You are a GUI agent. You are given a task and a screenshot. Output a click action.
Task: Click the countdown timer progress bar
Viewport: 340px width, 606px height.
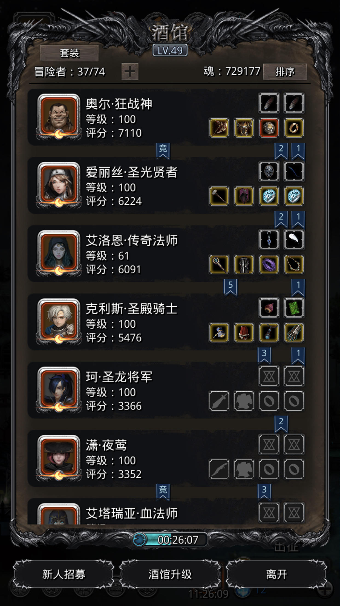170,540
